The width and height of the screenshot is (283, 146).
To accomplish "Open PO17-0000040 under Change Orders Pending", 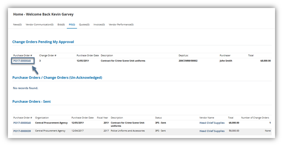I will click(22, 61).
